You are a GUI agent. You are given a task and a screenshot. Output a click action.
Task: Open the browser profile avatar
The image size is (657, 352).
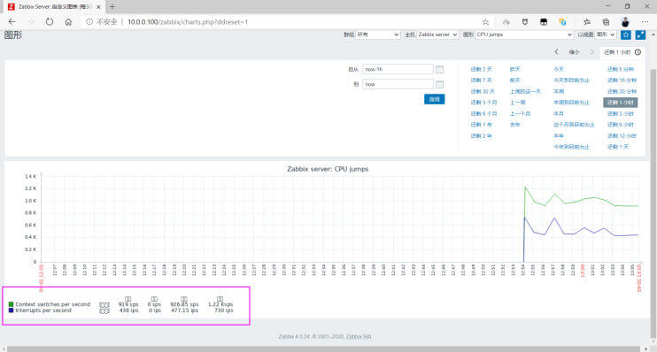coord(625,22)
